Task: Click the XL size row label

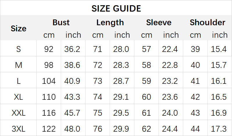Action: tap(19, 97)
